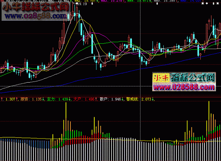The height and width of the screenshot is (161, 221).
Task: Click the MA5 value in the header
Action: 169,1
